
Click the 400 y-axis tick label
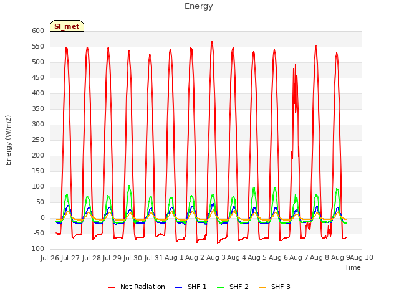[x=38, y=93]
